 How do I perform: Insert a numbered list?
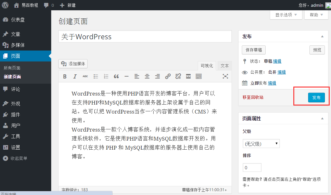click(x=106, y=76)
